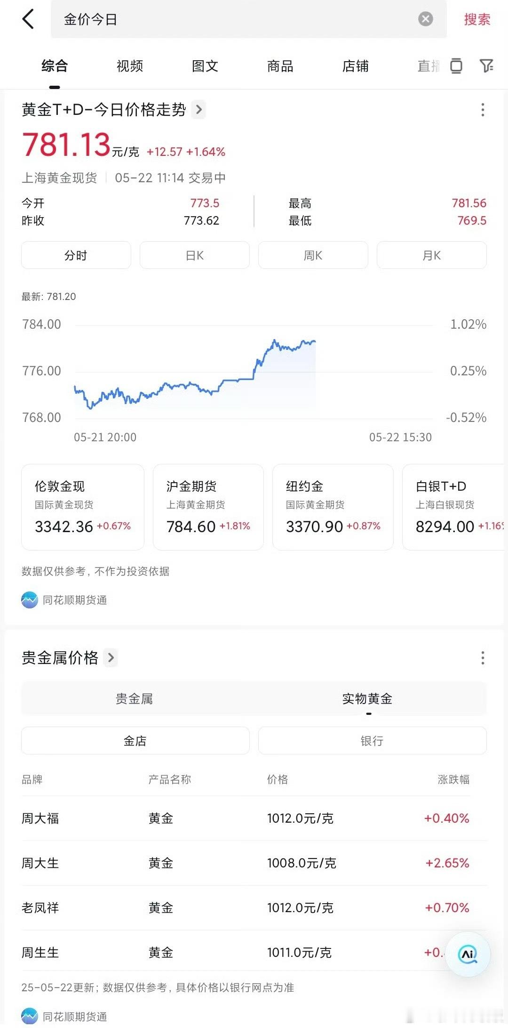Select the 银行 option
Viewport: 508px width, 1028px height.
[372, 741]
